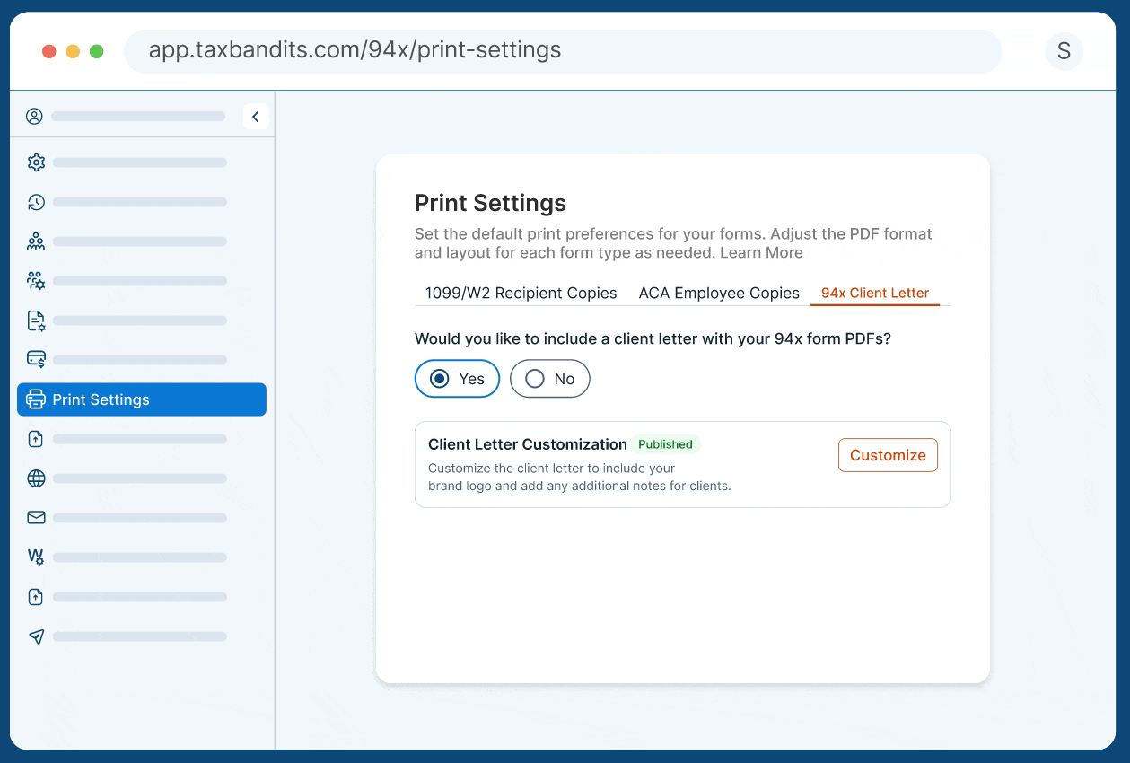Open the credit card payment icon
1130x763 pixels.
(x=36, y=360)
